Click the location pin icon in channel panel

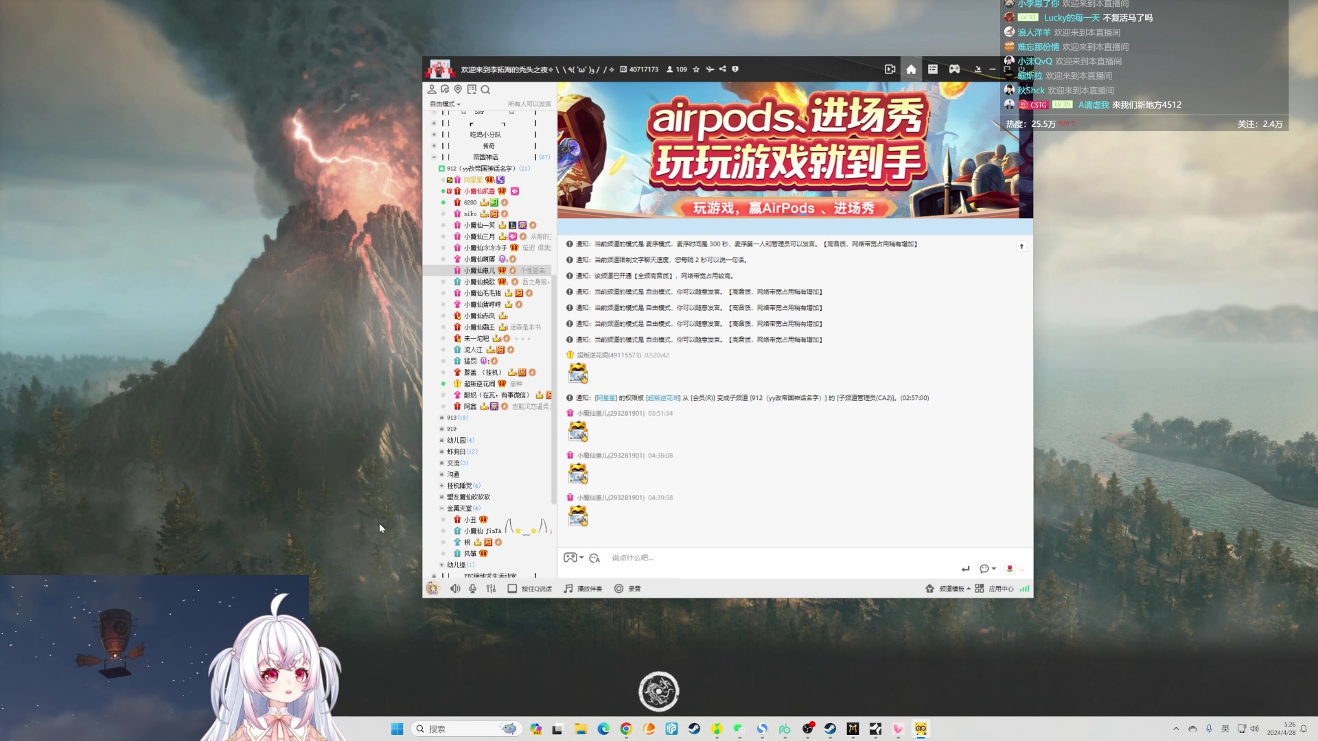click(458, 89)
